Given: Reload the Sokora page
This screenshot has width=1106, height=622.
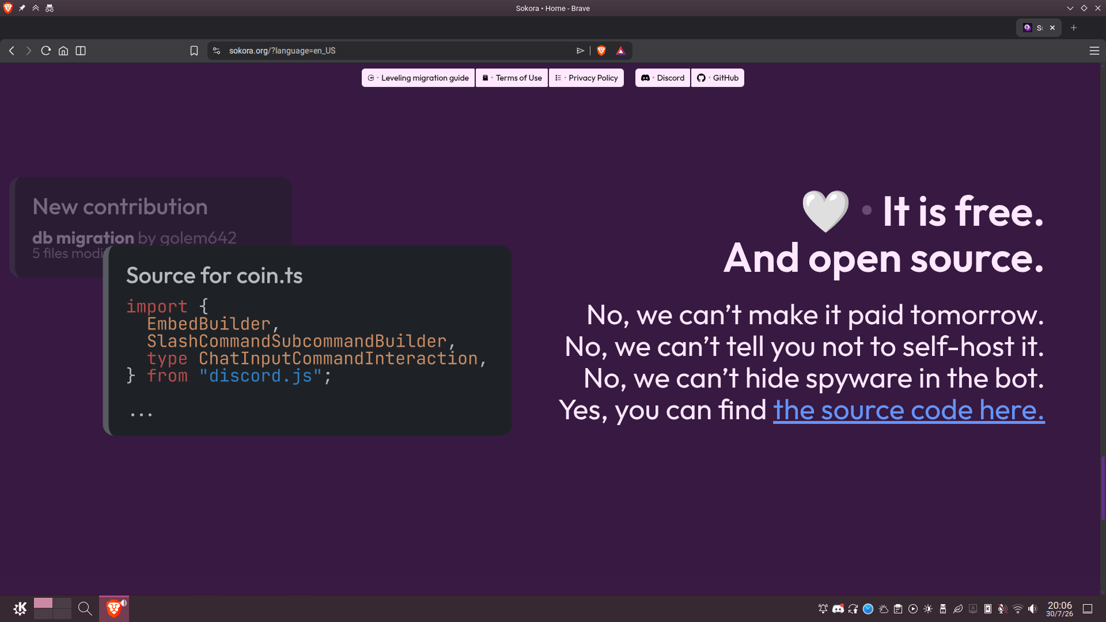Looking at the screenshot, I should point(46,51).
